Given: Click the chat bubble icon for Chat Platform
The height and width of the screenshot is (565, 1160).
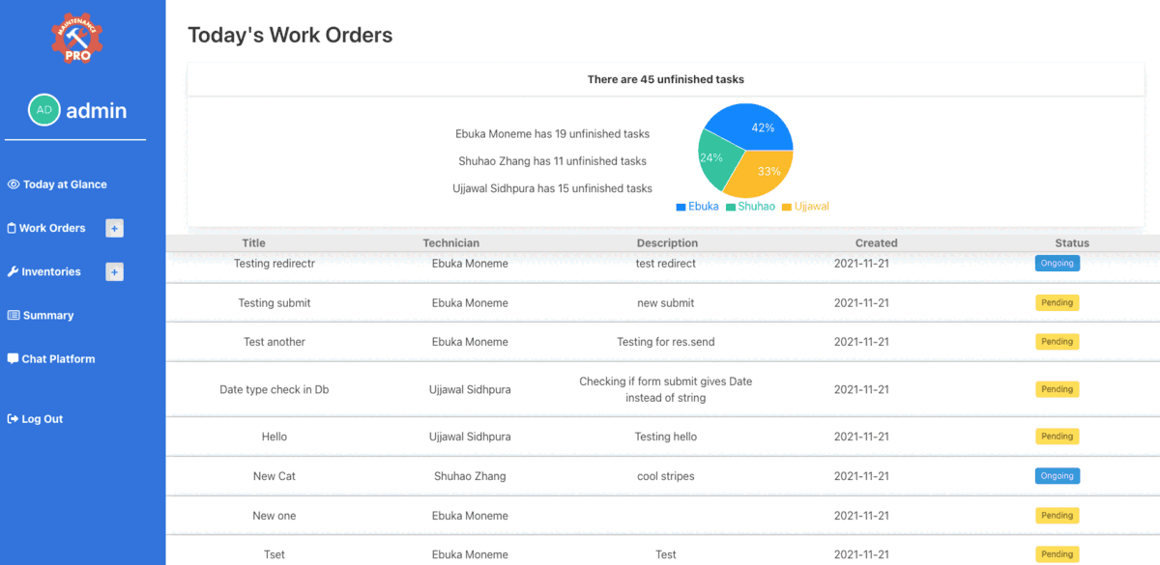Looking at the screenshot, I should (13, 358).
